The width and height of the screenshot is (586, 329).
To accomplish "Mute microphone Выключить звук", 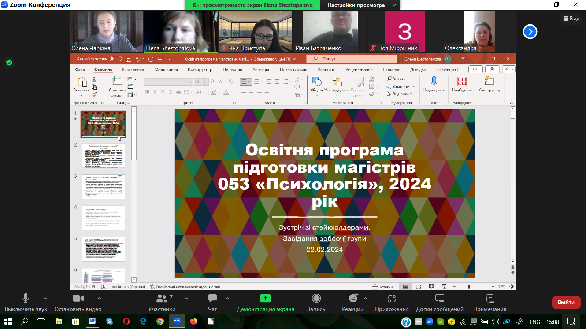I will click(x=26, y=303).
